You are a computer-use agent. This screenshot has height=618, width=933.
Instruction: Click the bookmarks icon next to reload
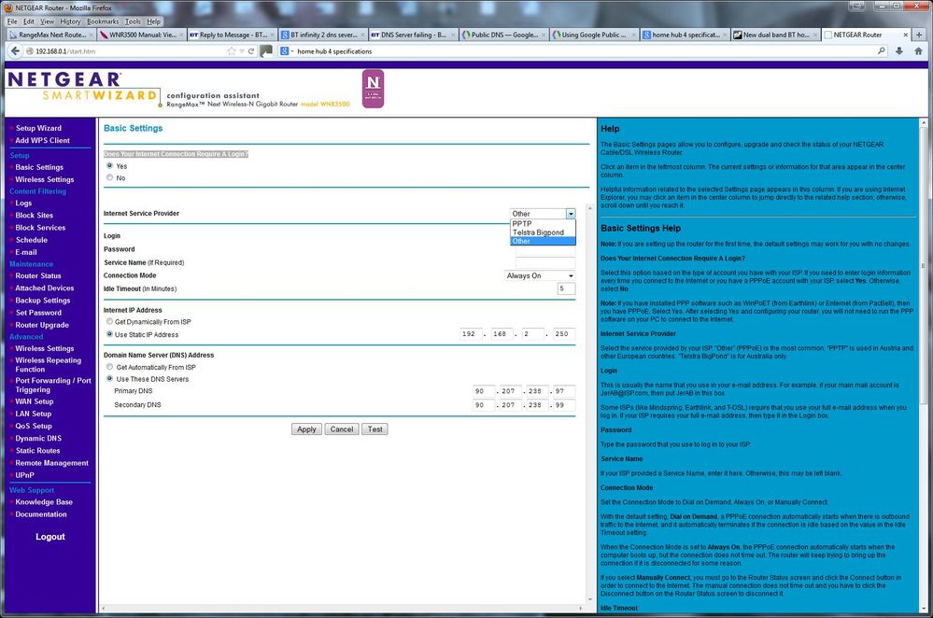point(266,51)
